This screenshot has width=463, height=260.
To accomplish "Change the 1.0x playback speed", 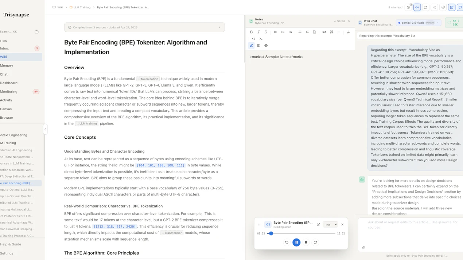I will tap(331, 225).
